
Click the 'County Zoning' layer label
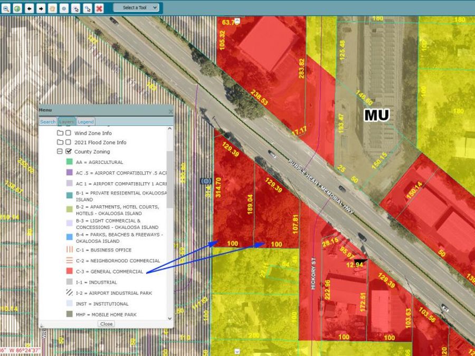click(92, 152)
